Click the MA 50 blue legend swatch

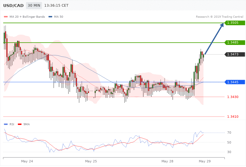pyautogui.click(x=50, y=17)
